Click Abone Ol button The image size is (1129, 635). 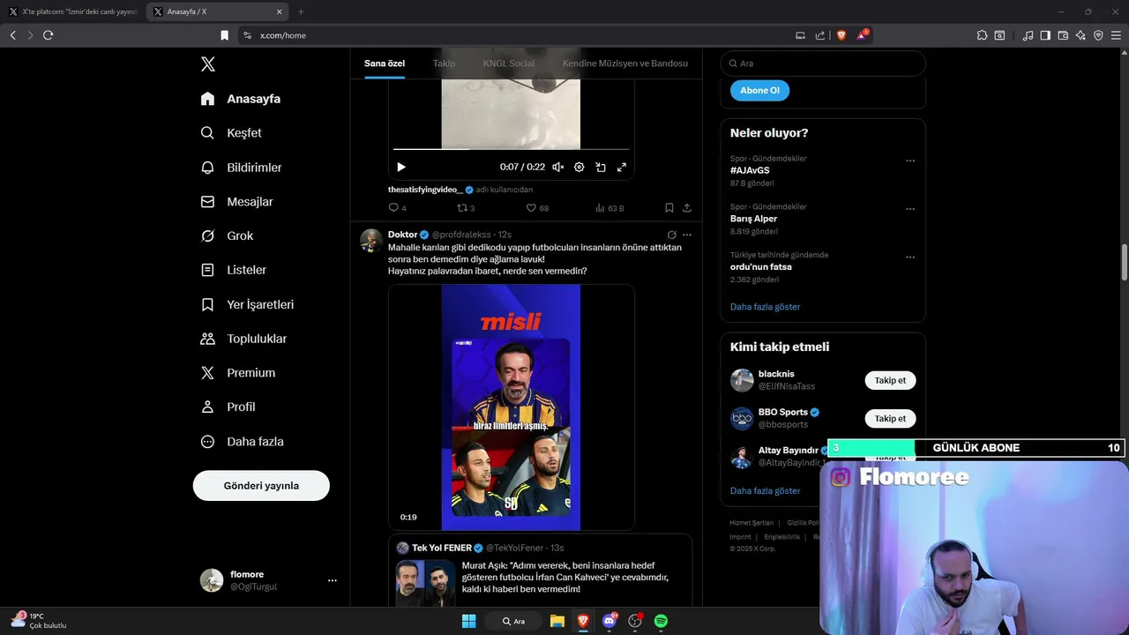(x=759, y=90)
